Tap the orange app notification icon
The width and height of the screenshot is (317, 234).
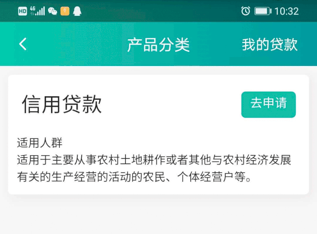pyautogui.click(x=65, y=11)
